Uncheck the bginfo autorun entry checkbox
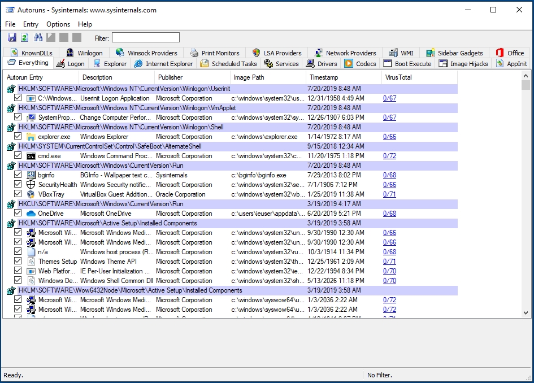The width and height of the screenshot is (534, 383). (x=18, y=175)
